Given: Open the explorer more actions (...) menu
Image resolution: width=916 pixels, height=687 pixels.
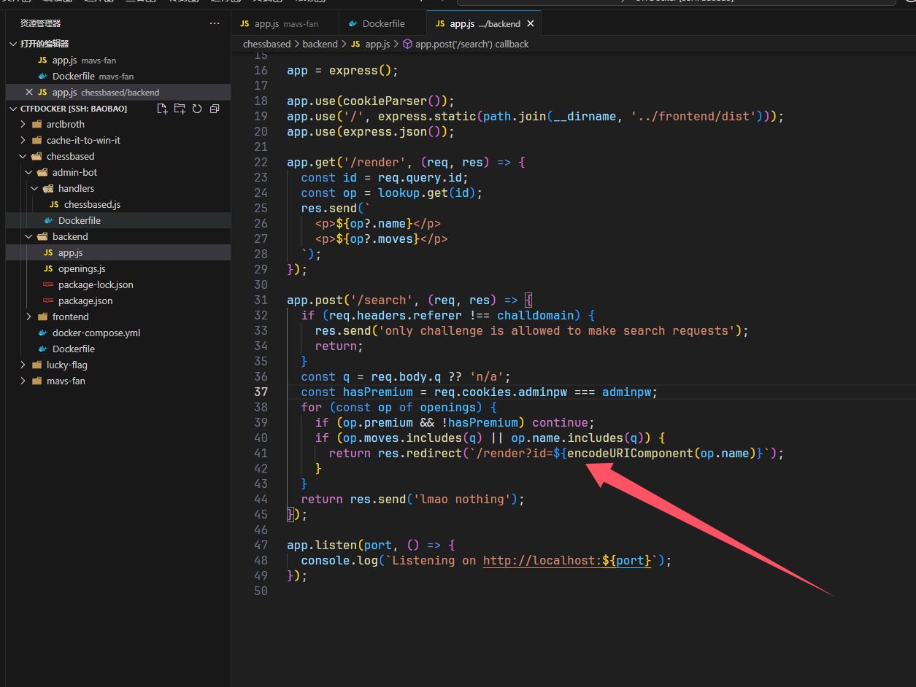Looking at the screenshot, I should 214,23.
